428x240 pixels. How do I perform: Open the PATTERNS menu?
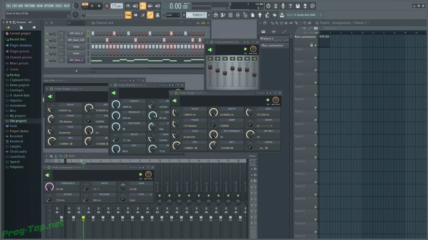30,6
